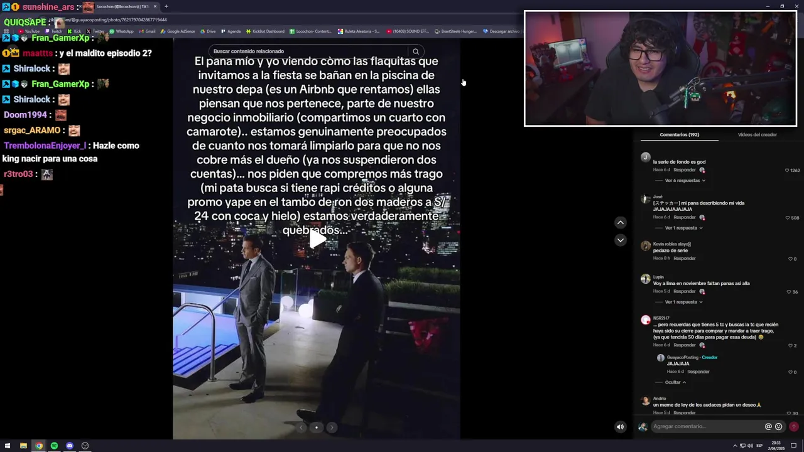The height and width of the screenshot is (452, 804).
Task: Open the Kick bookmark
Action: coord(74,31)
